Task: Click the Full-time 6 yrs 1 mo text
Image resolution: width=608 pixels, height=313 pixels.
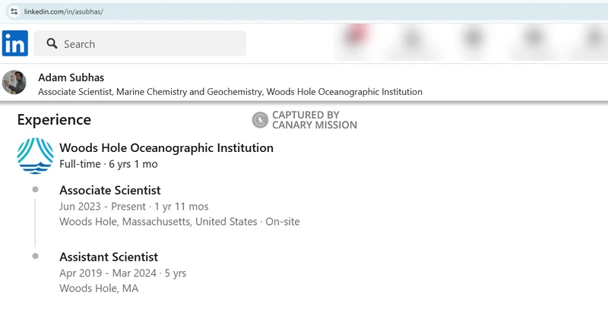Action: [x=109, y=164]
